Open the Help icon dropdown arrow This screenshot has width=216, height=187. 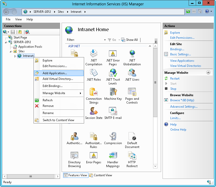coord(211,11)
